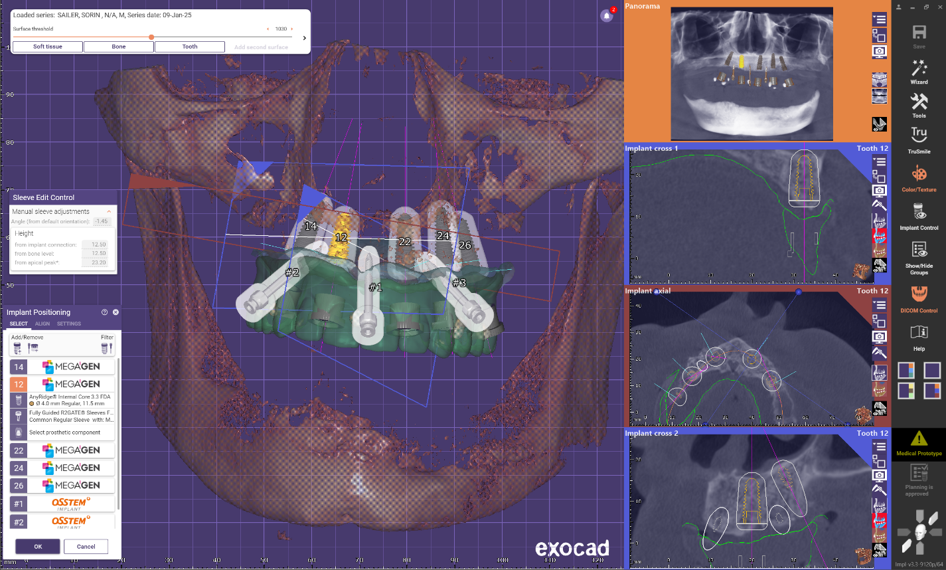Take a screenshot of the Panorama view
946x570 pixels.
[879, 51]
